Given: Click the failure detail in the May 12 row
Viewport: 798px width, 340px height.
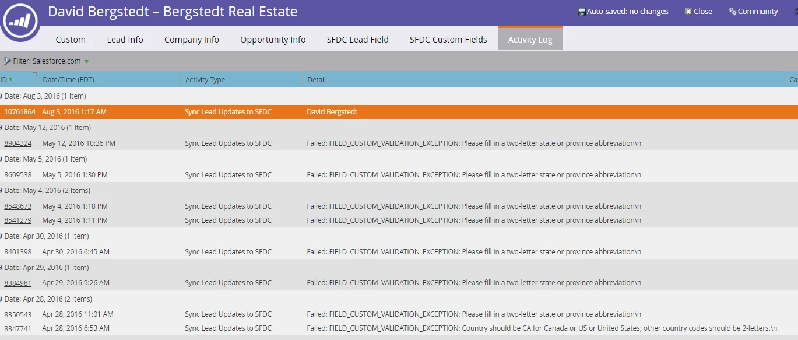Looking at the screenshot, I should pyautogui.click(x=474, y=143).
